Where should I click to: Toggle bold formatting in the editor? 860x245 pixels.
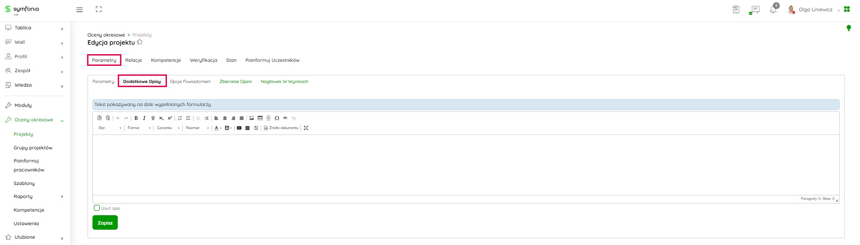coord(136,118)
